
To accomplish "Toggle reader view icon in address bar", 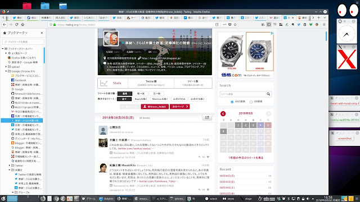I will point(217,25).
